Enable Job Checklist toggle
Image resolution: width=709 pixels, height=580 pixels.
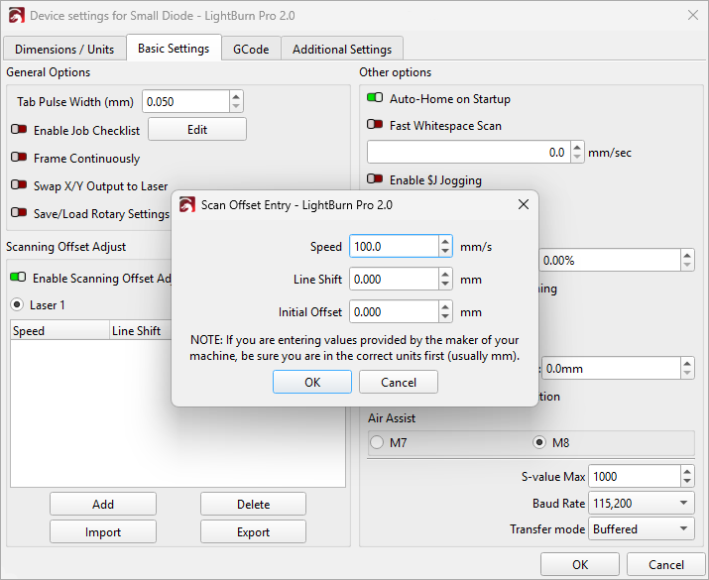19,130
